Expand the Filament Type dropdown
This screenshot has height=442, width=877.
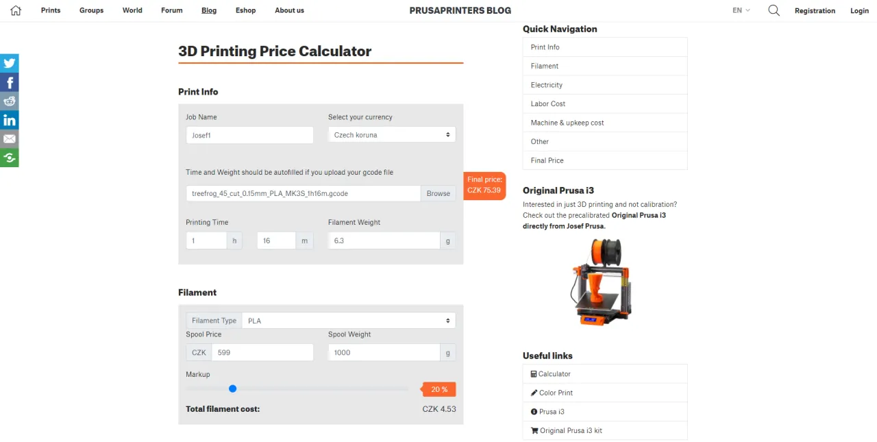pos(348,321)
